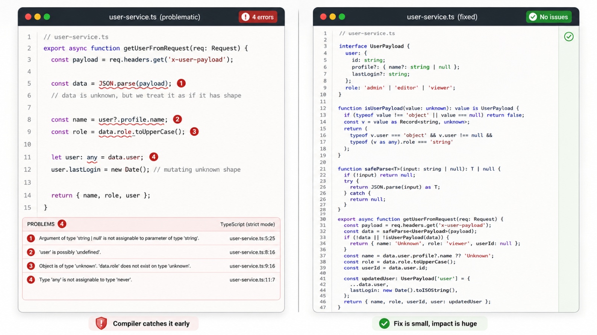Click line number 2 in problematic editor gutter
Viewport: 597px width, 335px height.
tap(29, 48)
